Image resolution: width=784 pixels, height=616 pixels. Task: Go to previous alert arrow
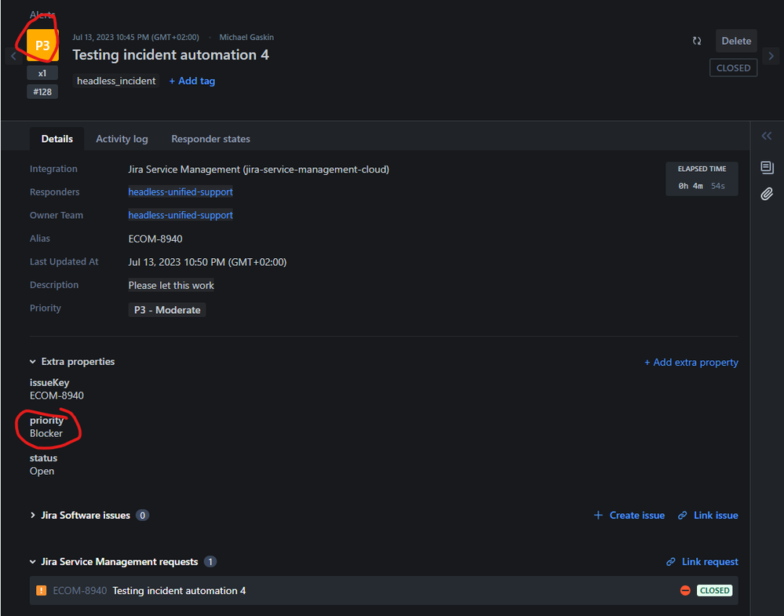coord(13,56)
